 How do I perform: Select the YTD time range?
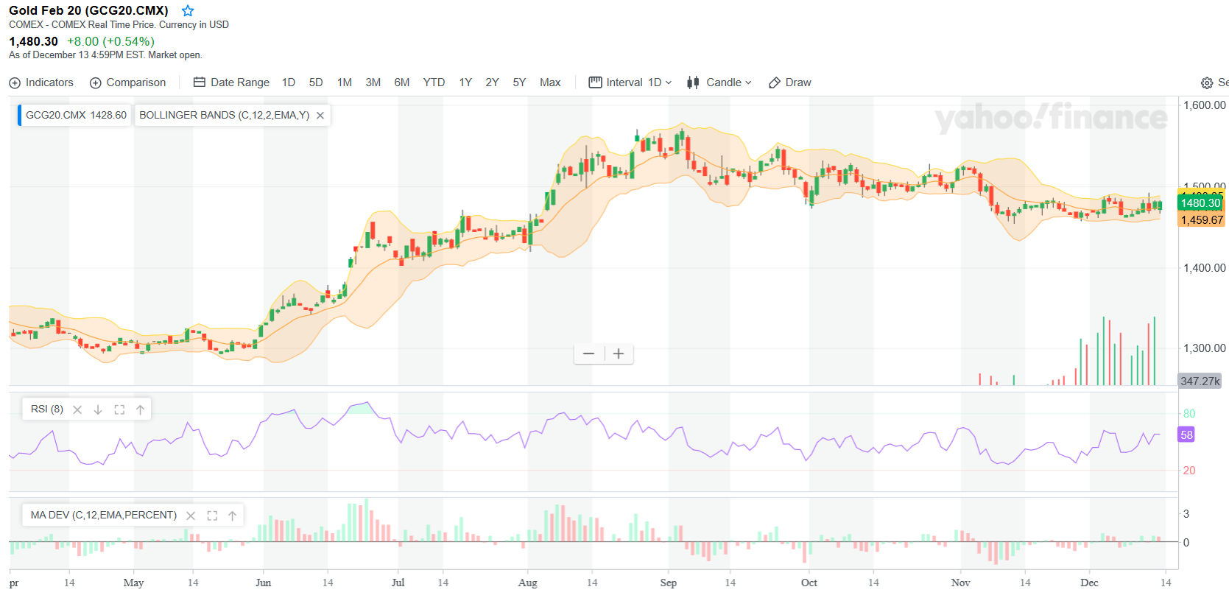[434, 82]
